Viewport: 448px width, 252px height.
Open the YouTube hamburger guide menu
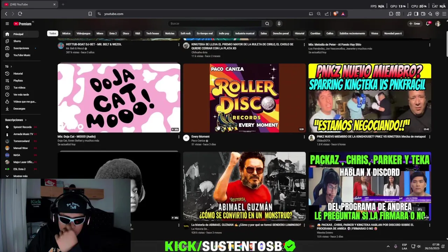(7, 24)
